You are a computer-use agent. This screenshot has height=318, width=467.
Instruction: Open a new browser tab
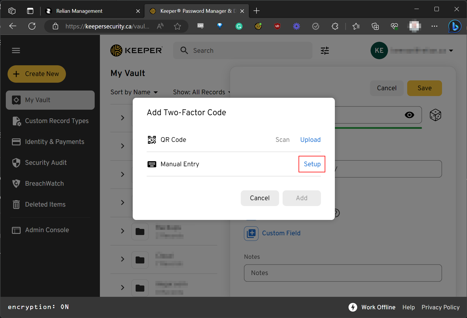256,11
